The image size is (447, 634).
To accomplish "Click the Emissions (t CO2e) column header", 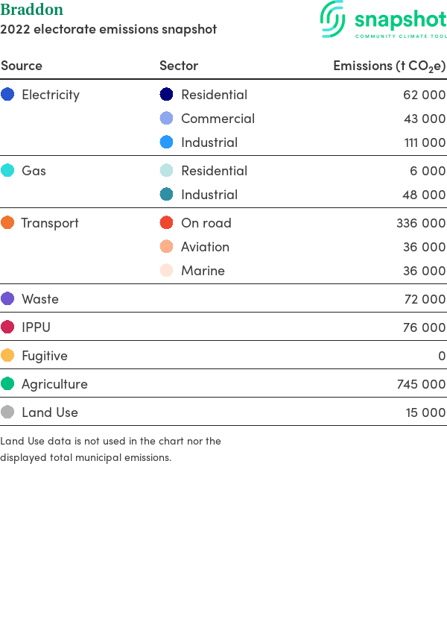I will pos(389,66).
